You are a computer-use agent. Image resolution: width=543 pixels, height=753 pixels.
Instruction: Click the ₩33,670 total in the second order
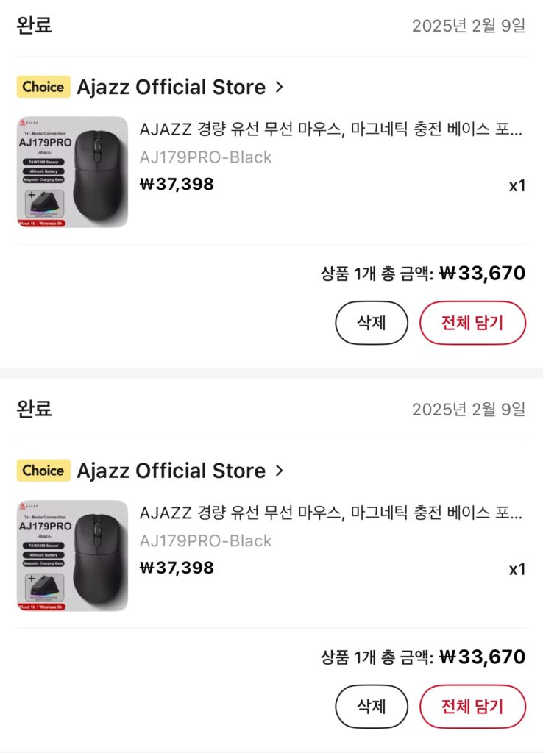(x=482, y=657)
